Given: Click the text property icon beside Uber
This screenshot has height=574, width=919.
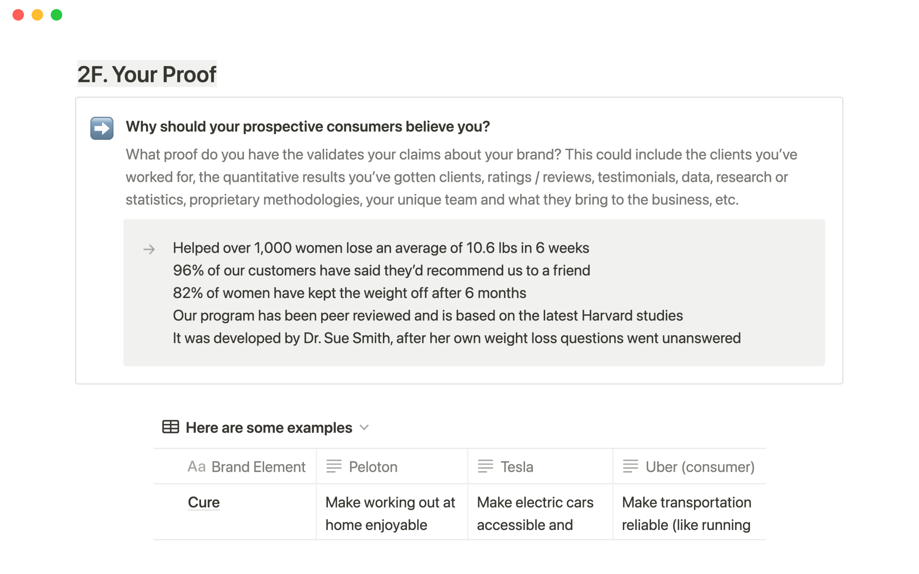Looking at the screenshot, I should (630, 466).
